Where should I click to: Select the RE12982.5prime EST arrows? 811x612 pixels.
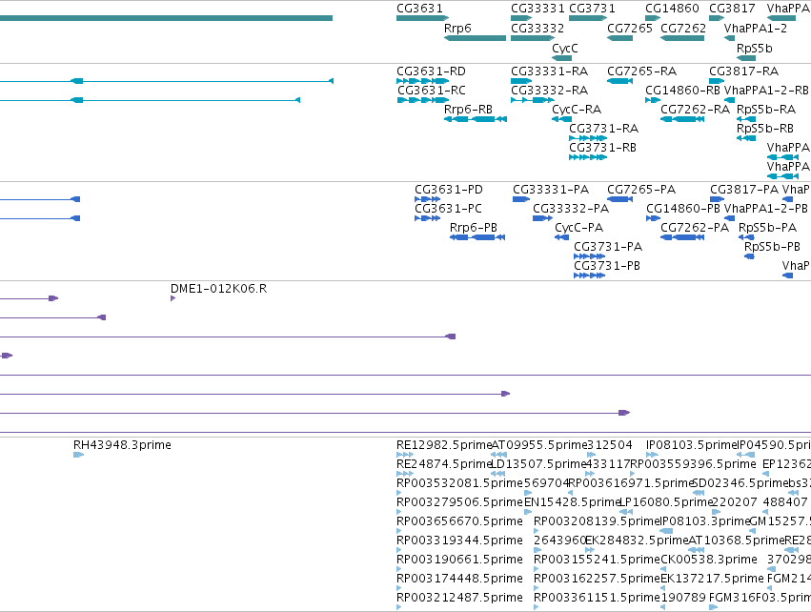point(405,455)
